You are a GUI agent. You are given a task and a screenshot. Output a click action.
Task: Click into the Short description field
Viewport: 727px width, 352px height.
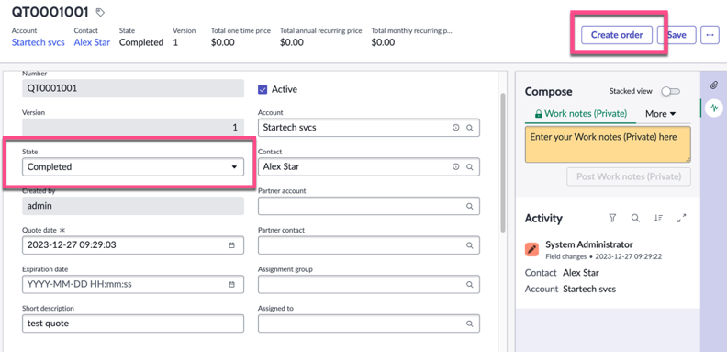click(x=133, y=324)
